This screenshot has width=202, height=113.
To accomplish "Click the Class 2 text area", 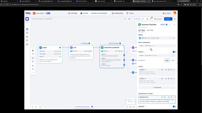I will point(157,82).
